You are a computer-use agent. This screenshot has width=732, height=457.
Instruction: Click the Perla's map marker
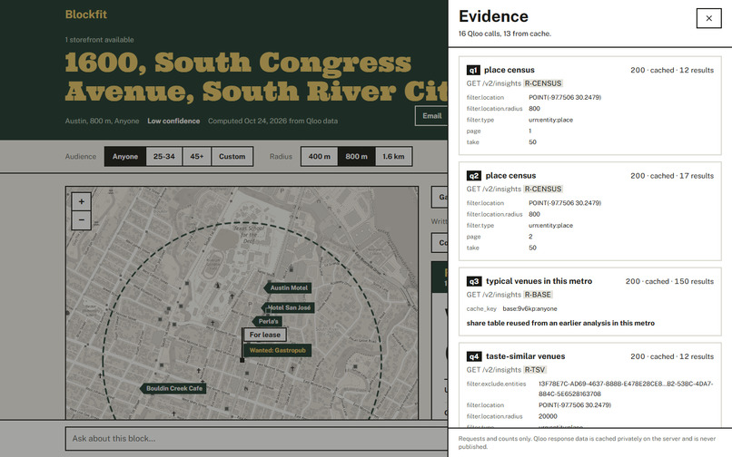(x=267, y=321)
